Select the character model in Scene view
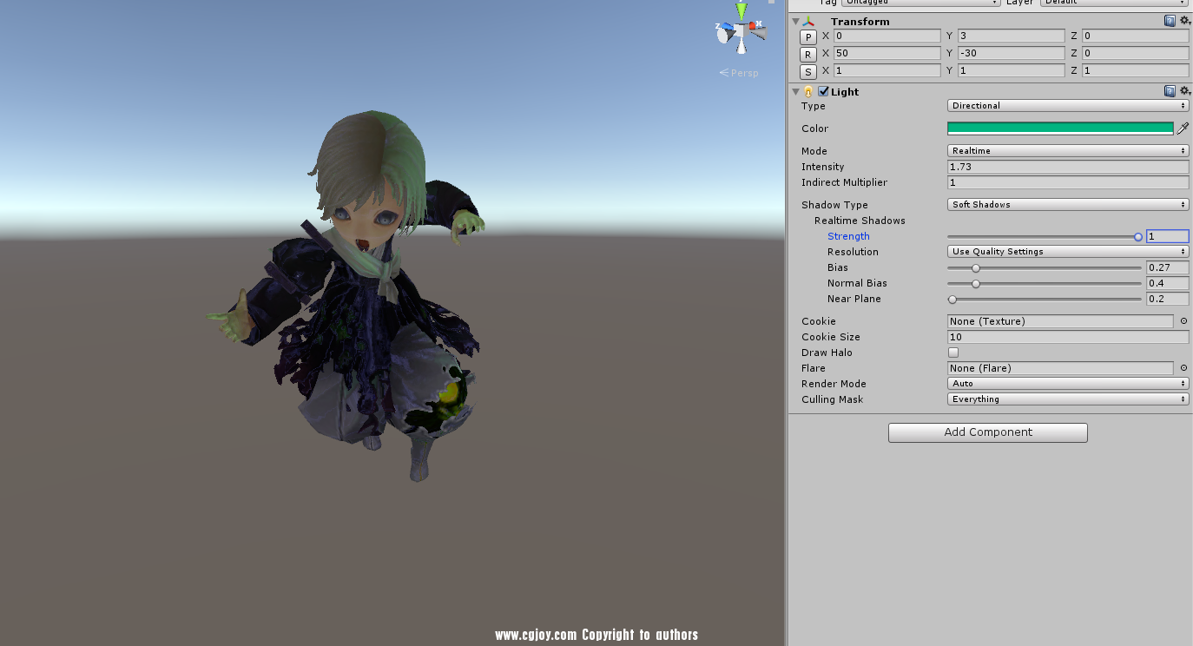The height and width of the screenshot is (646, 1193). (356, 295)
